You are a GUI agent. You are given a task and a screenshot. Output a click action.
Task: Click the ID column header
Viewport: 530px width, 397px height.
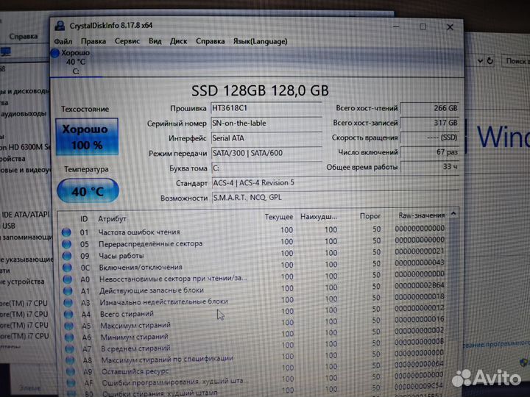click(x=84, y=219)
